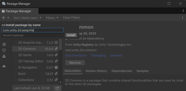Open the Changelog link
This screenshot has width=186, height=91.
tap(98, 55)
